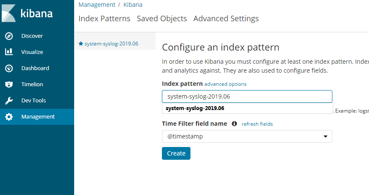Screen dimensions: 369x195
Task: Switch to the Index Patterns tab
Action: pos(104,19)
